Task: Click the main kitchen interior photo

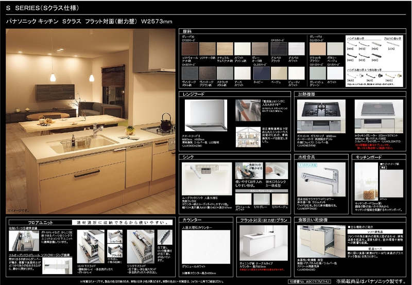Action: 91,120
